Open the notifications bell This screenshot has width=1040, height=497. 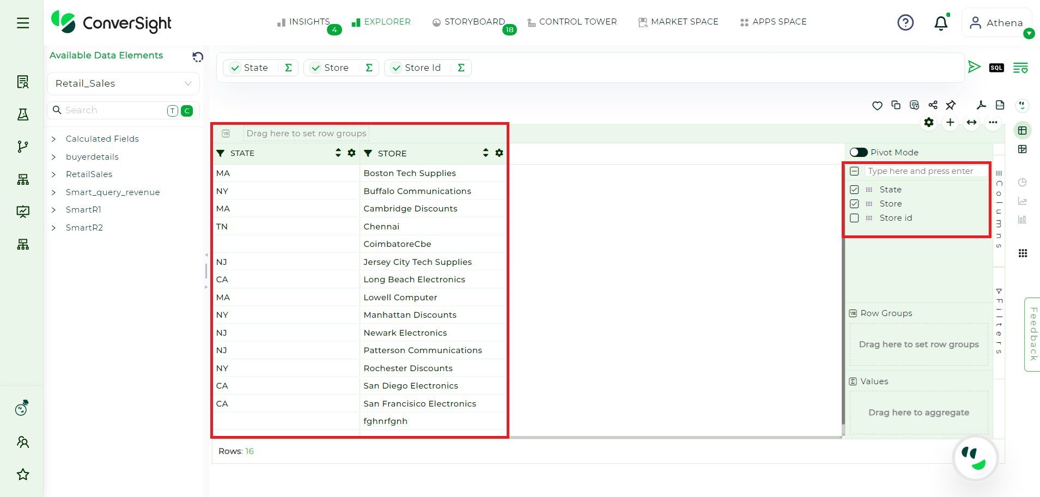(x=941, y=23)
